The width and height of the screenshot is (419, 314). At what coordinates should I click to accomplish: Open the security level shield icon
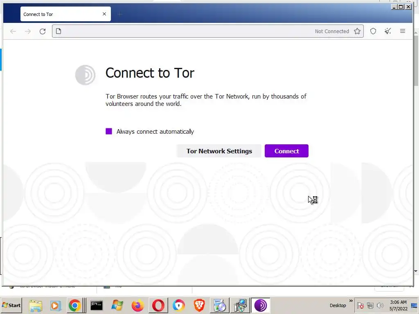pos(373,31)
